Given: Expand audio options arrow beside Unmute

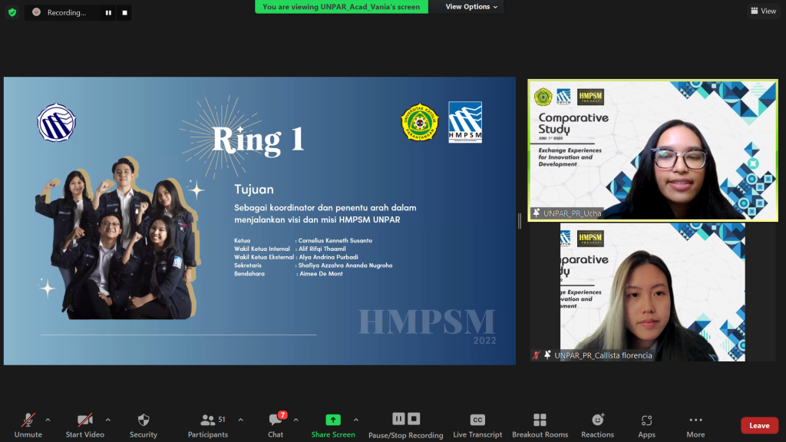Looking at the screenshot, I should point(48,420).
